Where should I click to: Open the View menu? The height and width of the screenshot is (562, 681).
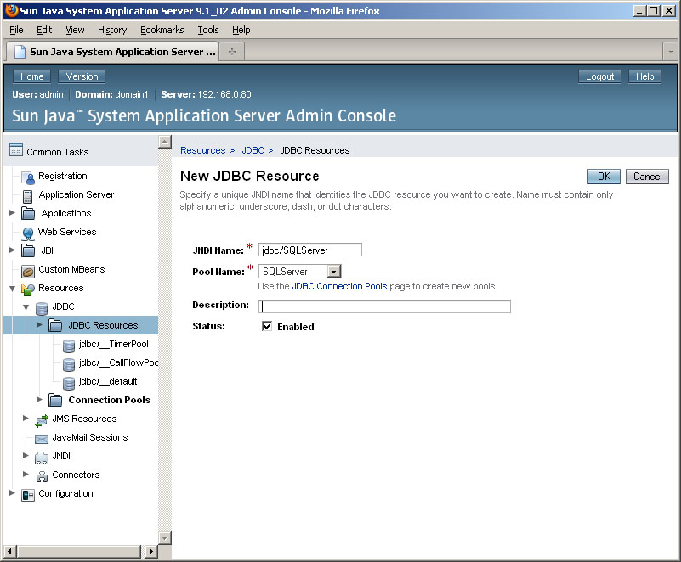click(x=75, y=30)
